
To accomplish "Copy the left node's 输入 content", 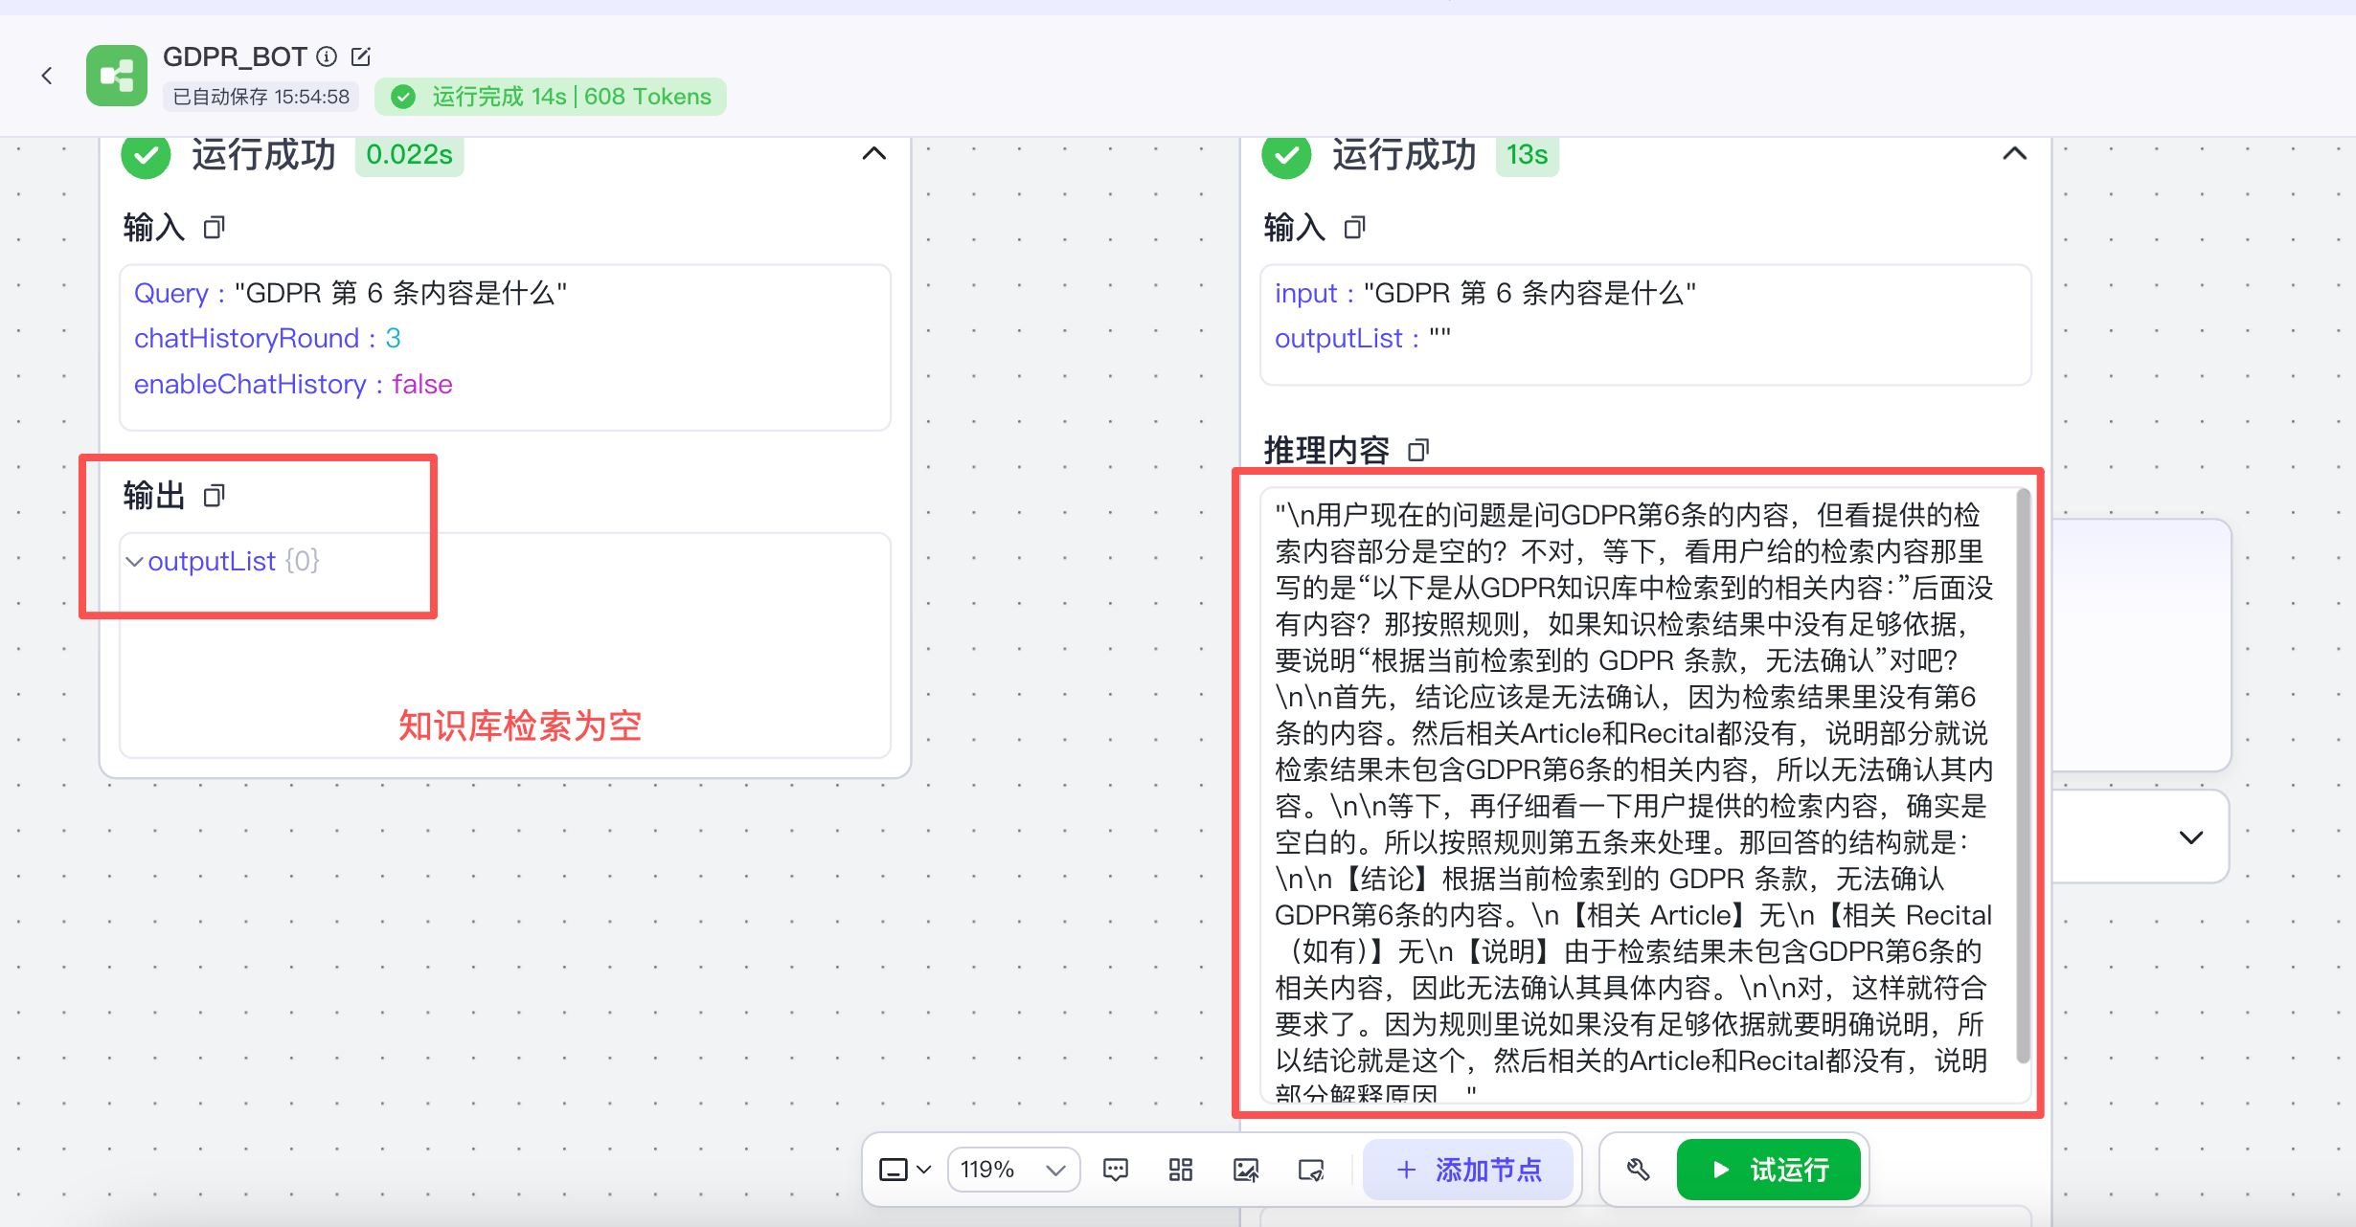I will [214, 228].
